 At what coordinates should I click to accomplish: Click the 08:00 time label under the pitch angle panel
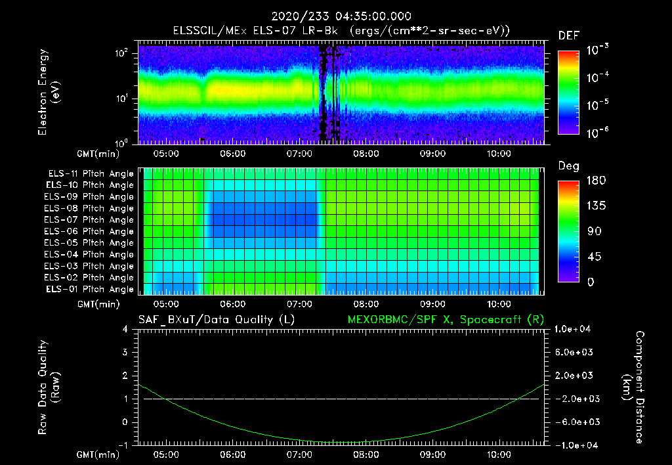pyautogui.click(x=366, y=304)
